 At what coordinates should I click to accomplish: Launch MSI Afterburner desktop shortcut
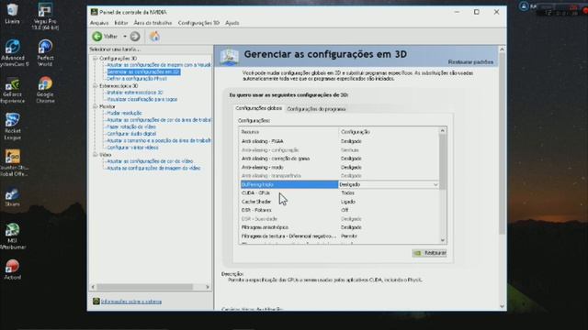pyautogui.click(x=12, y=236)
